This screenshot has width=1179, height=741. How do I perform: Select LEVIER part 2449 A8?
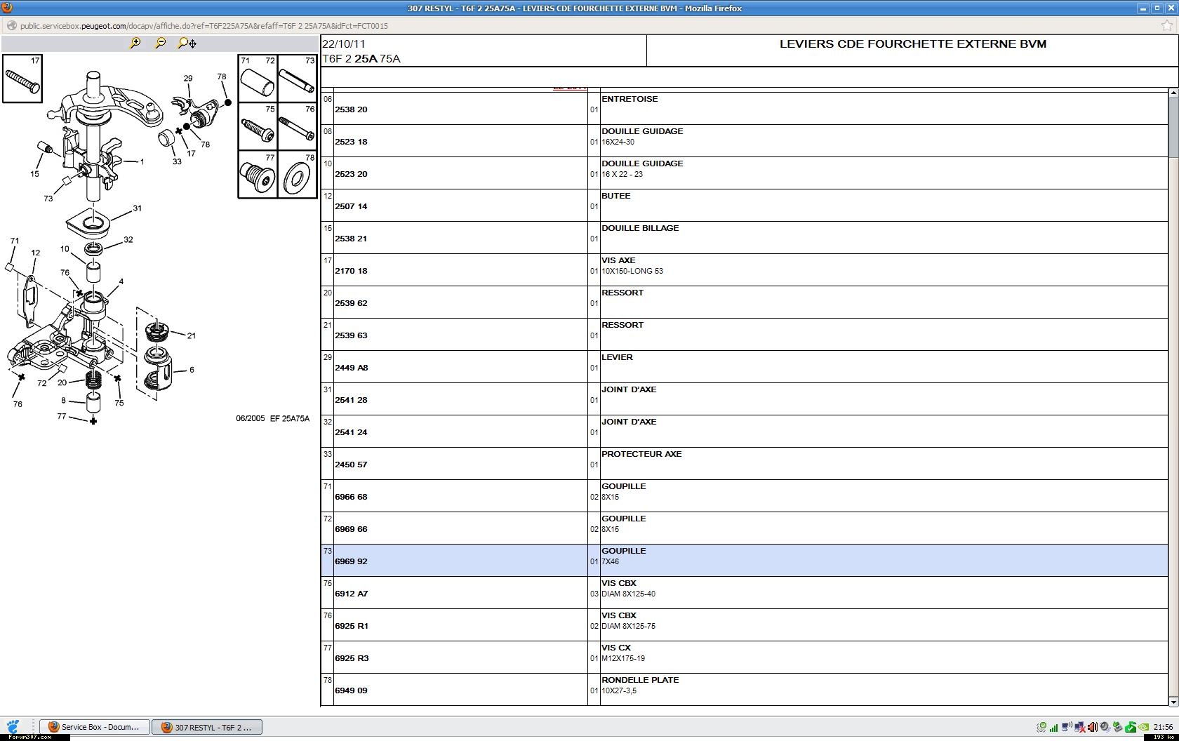352,368
